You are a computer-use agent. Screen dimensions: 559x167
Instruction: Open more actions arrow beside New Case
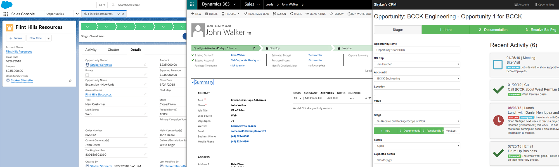click(48, 38)
